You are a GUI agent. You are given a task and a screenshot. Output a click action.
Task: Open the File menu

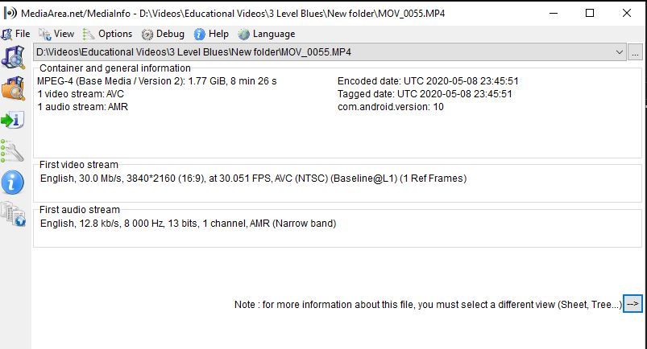click(x=16, y=34)
